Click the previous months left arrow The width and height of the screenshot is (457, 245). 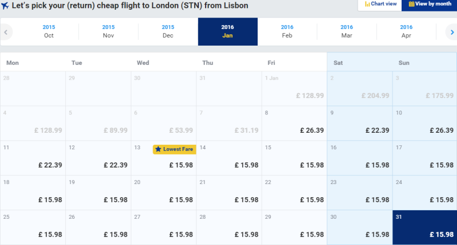(x=6, y=32)
